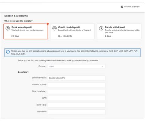This screenshot has width=145, height=121.
Task: Click the 'SWIFT/BIC' field label
Action: coord(41,105)
